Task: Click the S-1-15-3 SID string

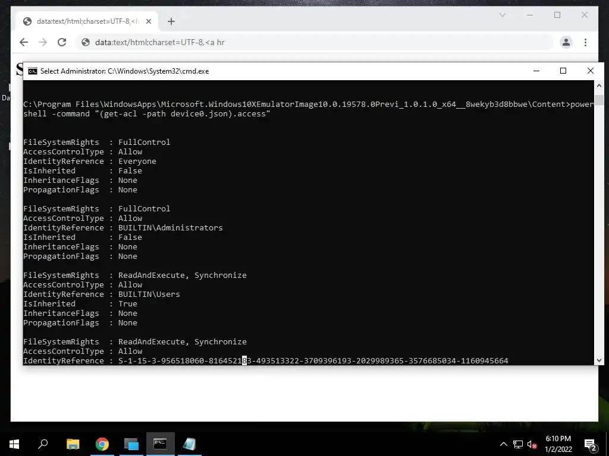Action: (x=313, y=360)
